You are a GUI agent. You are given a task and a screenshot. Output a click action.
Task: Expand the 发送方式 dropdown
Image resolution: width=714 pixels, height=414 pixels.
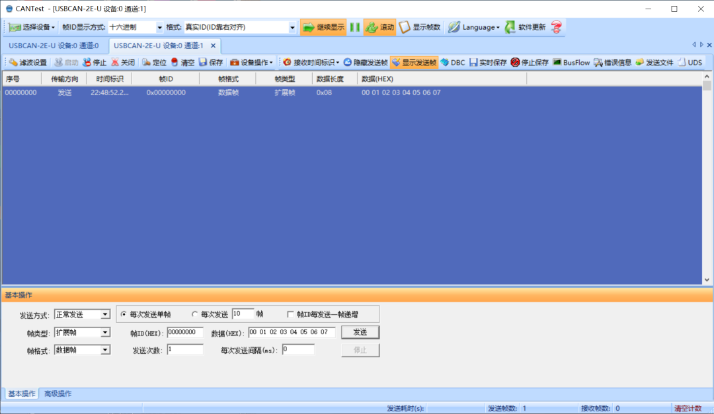tap(105, 314)
